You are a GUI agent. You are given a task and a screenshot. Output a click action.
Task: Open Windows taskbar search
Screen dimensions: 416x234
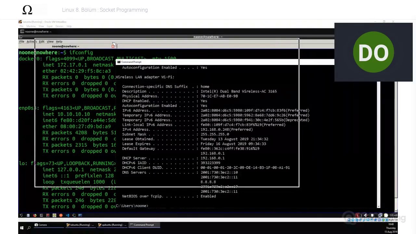[29, 227]
